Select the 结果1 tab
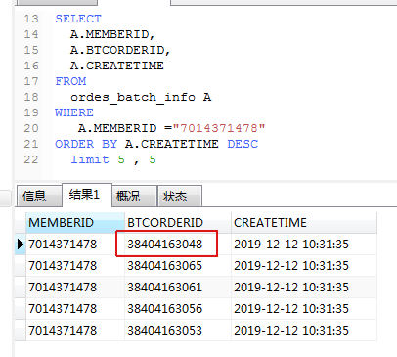397x357 pixels. [x=87, y=195]
